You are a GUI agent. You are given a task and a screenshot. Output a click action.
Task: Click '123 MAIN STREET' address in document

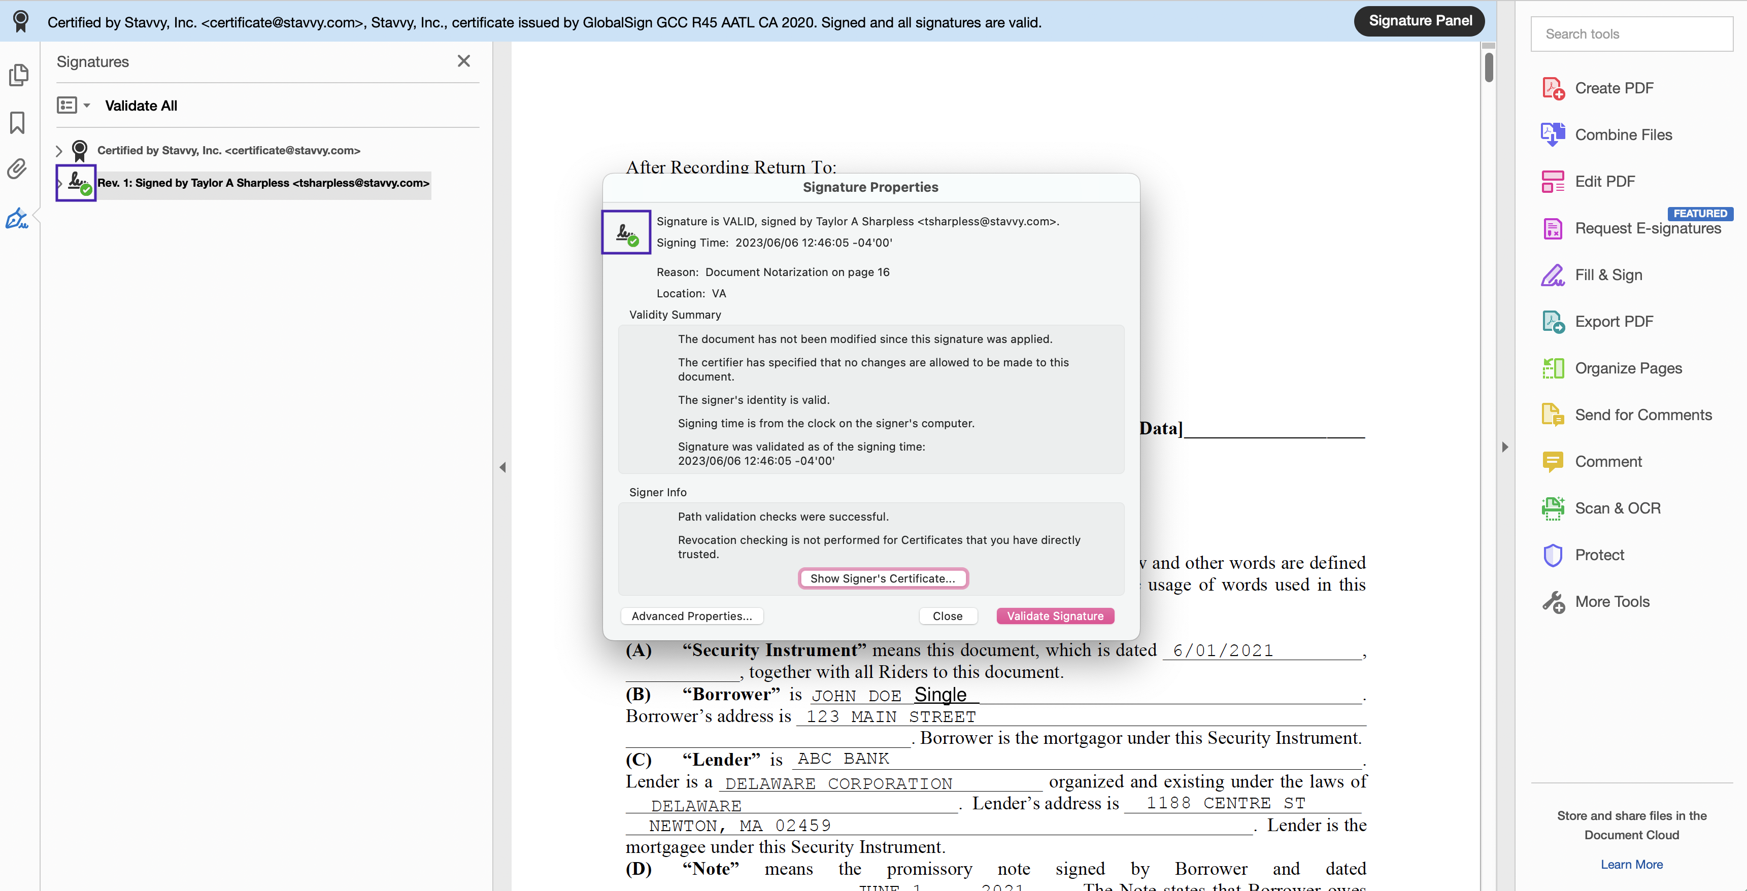[891, 717]
